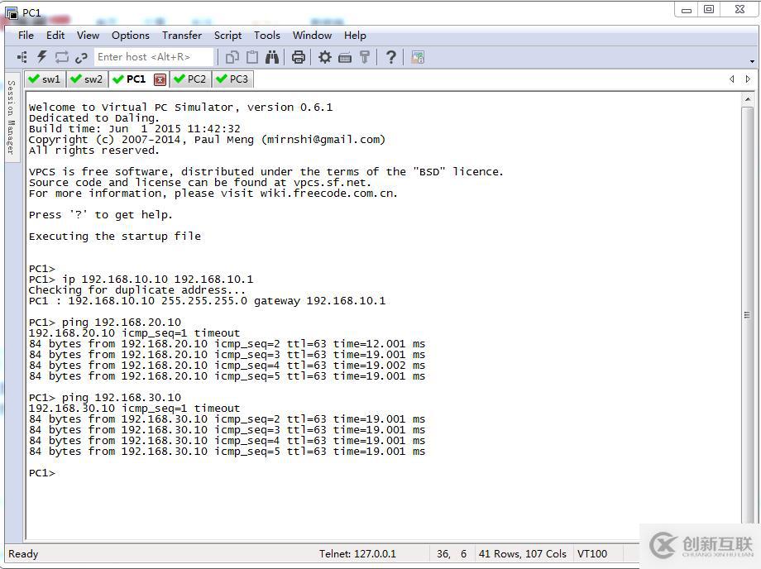Click the SecureFX launch icon
This screenshot has width=761, height=569.
(418, 57)
